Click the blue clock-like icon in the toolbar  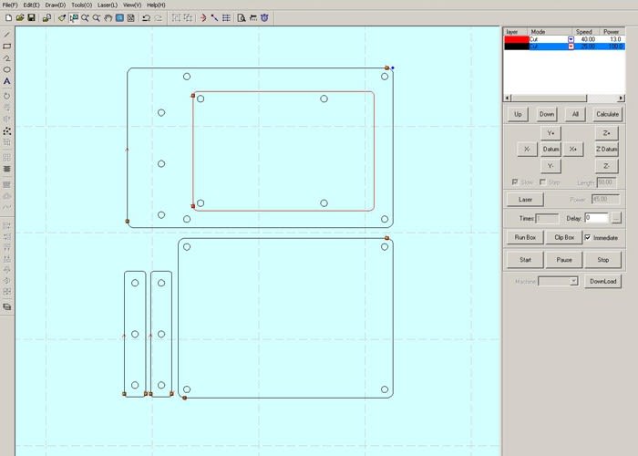264,18
